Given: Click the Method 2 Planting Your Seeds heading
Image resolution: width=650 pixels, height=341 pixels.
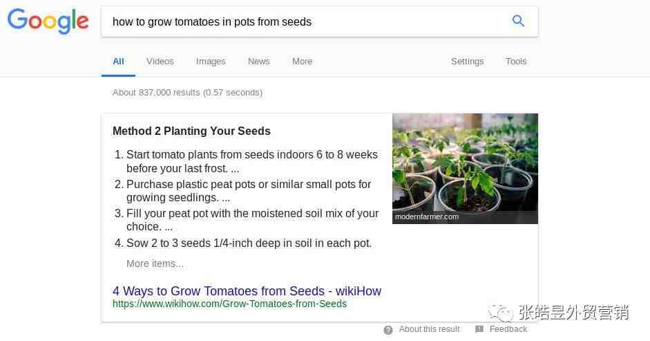Looking at the screenshot, I should pyautogui.click(x=191, y=131).
